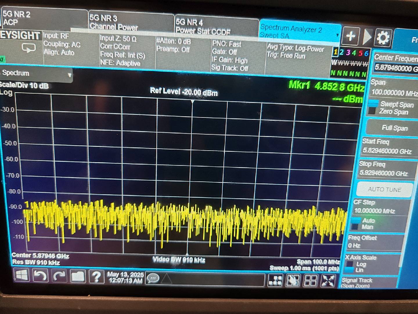The height and width of the screenshot is (314, 418).
Task: Open the partially visible Frequency menu tab
Action: [x=406, y=40]
